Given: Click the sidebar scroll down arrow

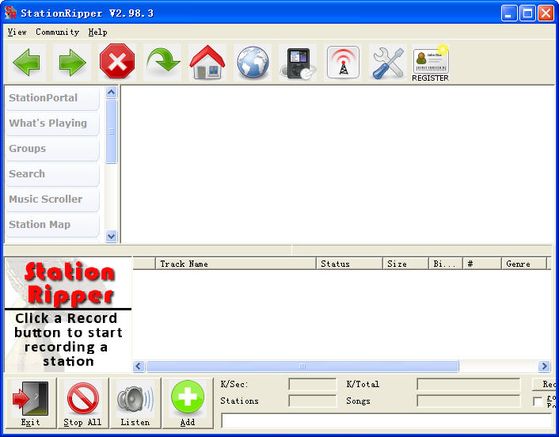Looking at the screenshot, I should (111, 236).
